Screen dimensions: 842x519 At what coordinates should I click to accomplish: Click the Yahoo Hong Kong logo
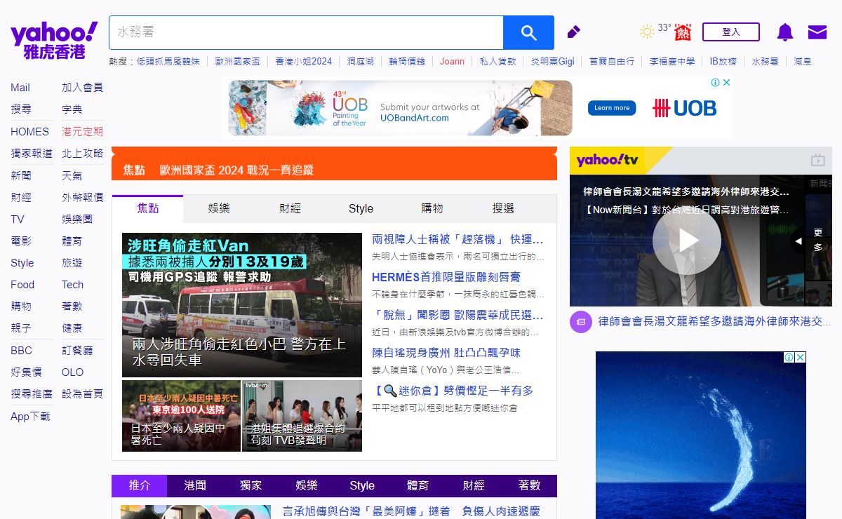54,41
